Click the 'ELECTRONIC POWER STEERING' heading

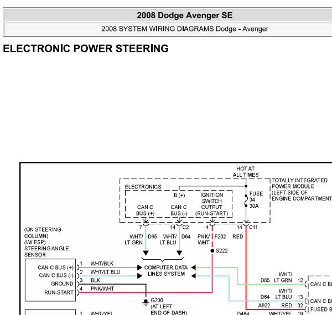click(86, 49)
